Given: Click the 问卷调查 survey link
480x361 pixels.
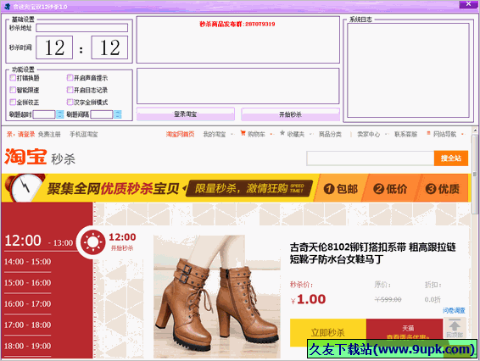Looking at the screenshot, I should pos(454,310).
